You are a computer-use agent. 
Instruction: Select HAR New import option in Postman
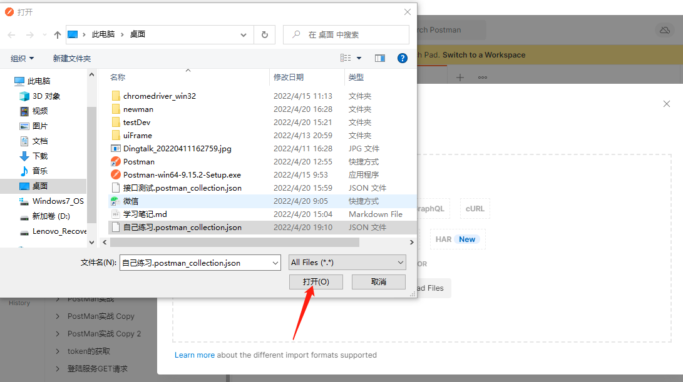click(458, 239)
